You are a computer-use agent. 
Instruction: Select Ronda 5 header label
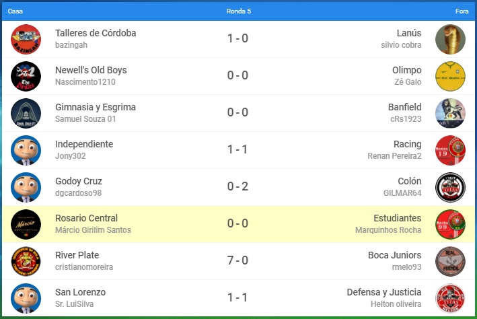click(239, 11)
